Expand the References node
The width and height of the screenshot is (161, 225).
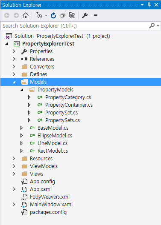click(x=14, y=59)
